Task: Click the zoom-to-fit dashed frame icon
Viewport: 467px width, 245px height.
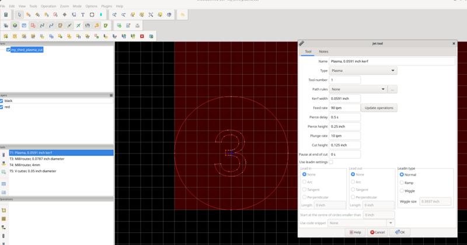Action: tap(151, 15)
